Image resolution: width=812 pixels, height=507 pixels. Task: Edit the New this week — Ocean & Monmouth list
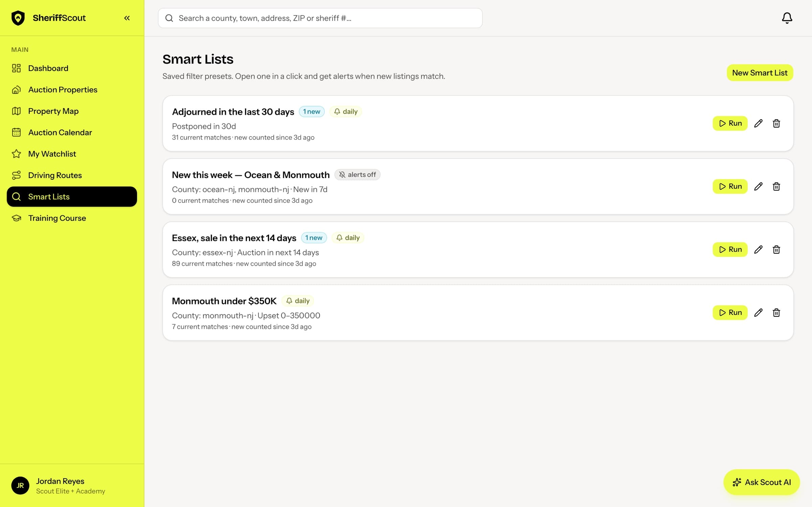pyautogui.click(x=758, y=187)
